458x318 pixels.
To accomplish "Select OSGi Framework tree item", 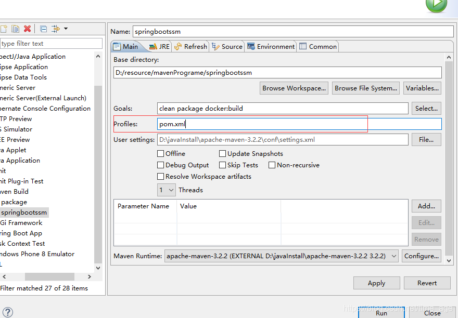I will pos(21,223).
